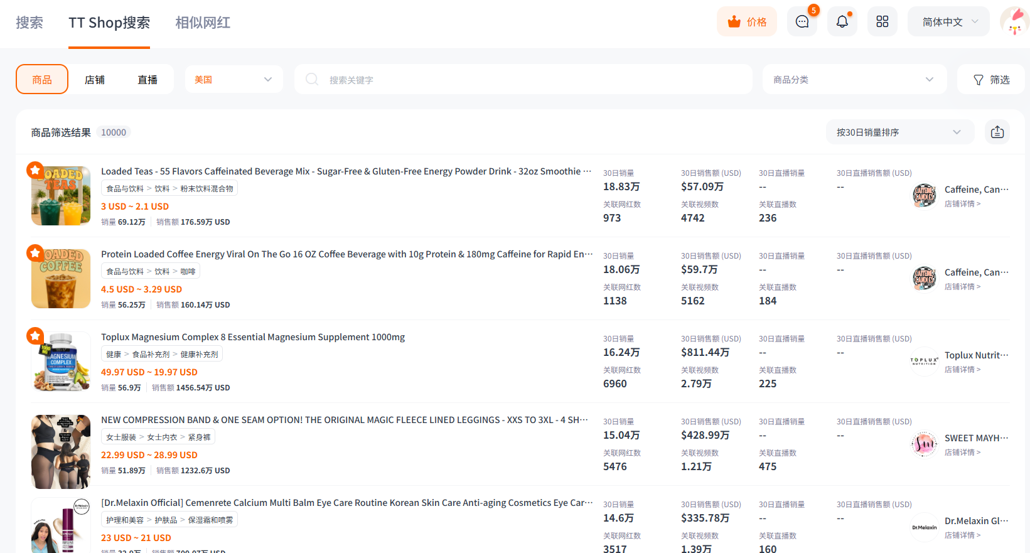Image resolution: width=1030 pixels, height=553 pixels.
Task: Click the 粉末饮料混合物 category tag
Action: 207,188
